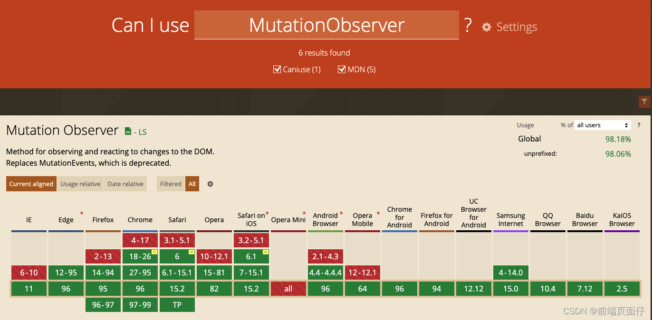Switch to the Filtered browser view
The height and width of the screenshot is (320, 652).
pyautogui.click(x=171, y=184)
